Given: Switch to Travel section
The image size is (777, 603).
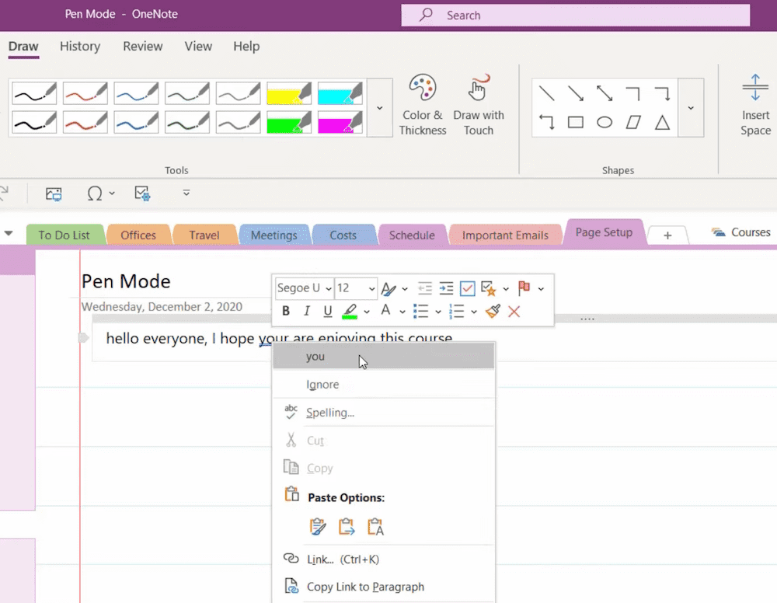Looking at the screenshot, I should (204, 235).
